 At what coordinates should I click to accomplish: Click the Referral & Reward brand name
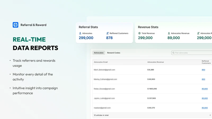tap(33, 25)
